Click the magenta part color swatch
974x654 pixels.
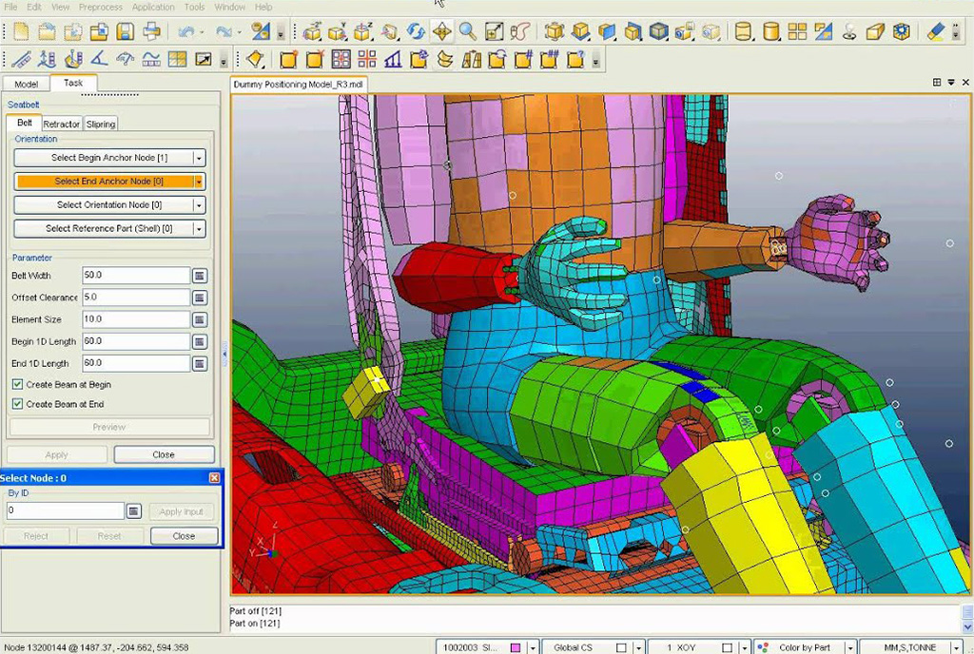[x=516, y=647]
